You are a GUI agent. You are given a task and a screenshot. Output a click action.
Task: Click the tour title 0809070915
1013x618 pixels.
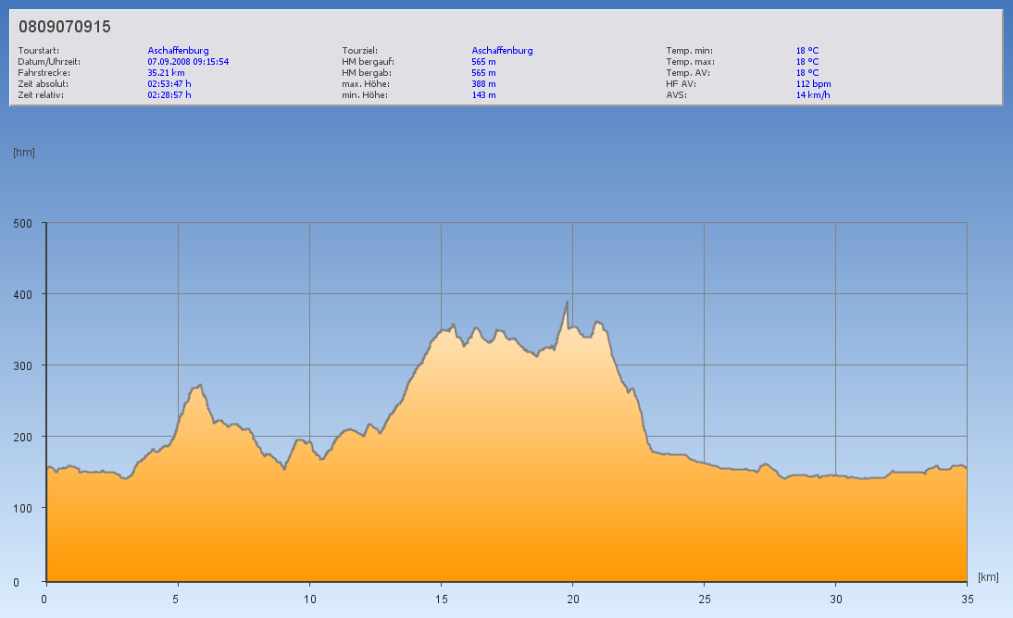(65, 27)
